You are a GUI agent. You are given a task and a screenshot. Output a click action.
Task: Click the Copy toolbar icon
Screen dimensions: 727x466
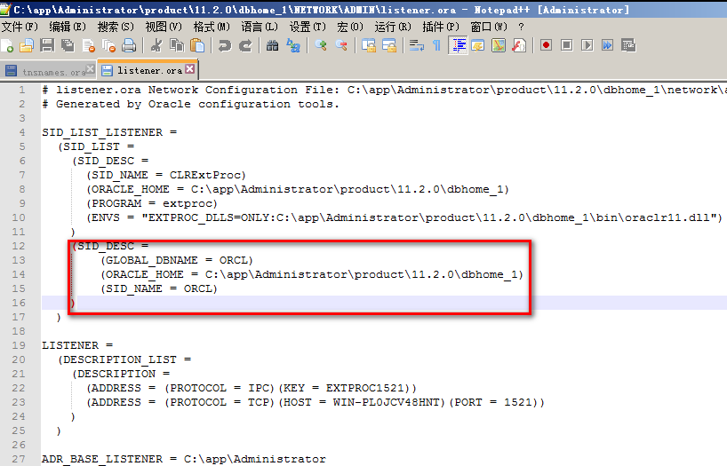pos(177,45)
